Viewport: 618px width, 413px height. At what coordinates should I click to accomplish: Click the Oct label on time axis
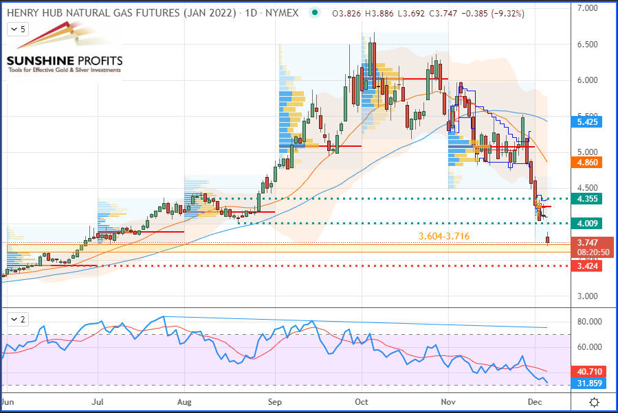[x=362, y=402]
